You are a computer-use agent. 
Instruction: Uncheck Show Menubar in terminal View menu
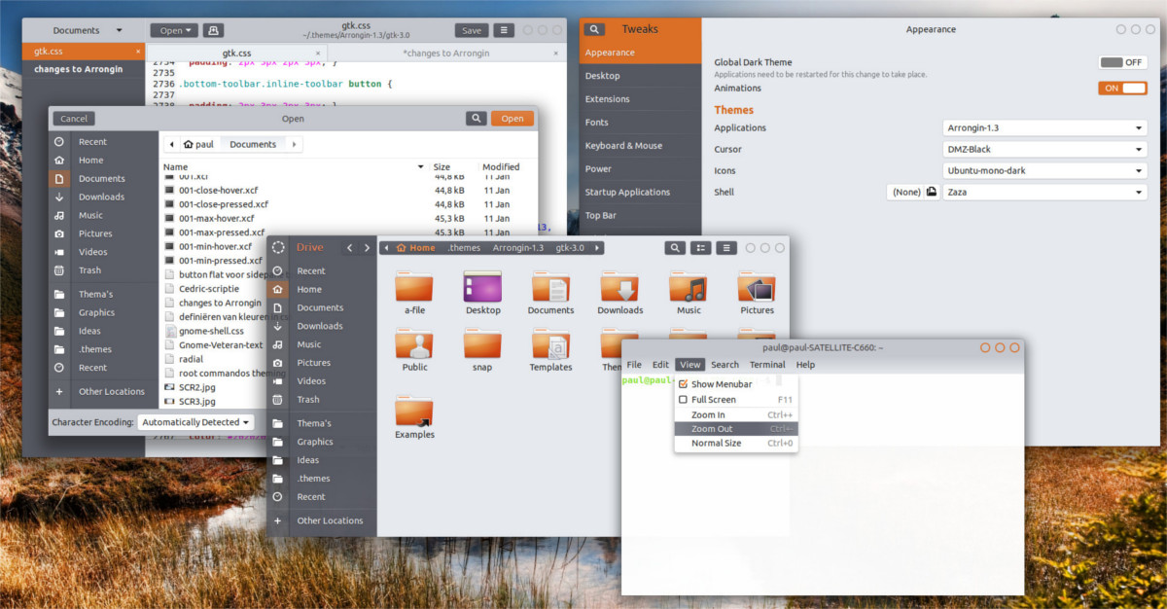[x=683, y=384]
